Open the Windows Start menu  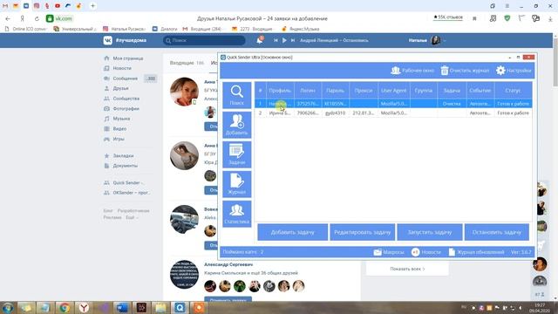tap(8, 308)
